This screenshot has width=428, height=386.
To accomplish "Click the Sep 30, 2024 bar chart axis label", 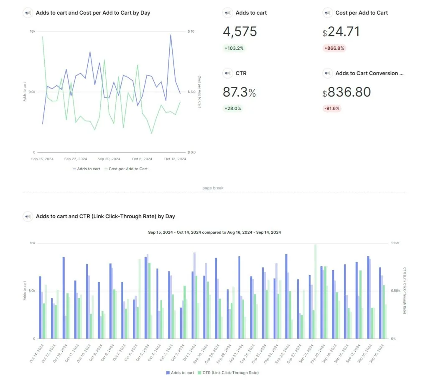I will pyautogui.click(x=201, y=354).
